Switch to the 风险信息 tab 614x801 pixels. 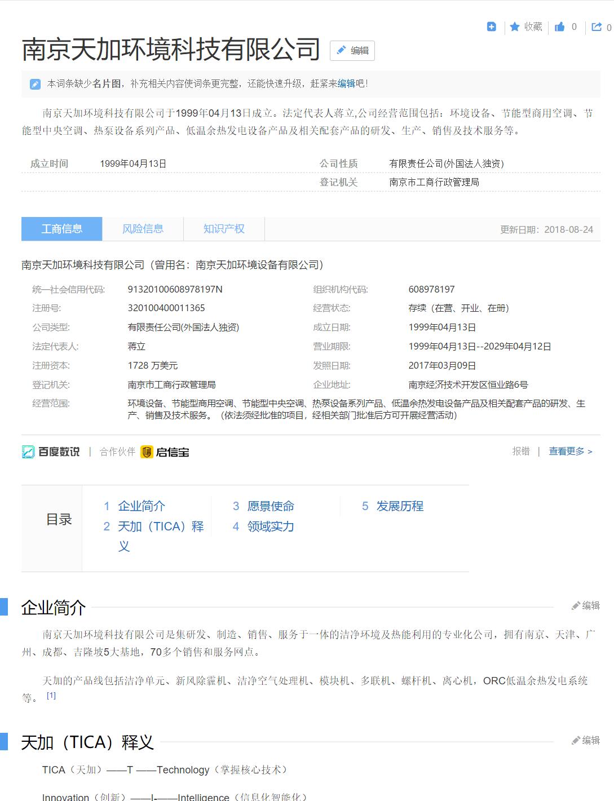[x=143, y=229]
